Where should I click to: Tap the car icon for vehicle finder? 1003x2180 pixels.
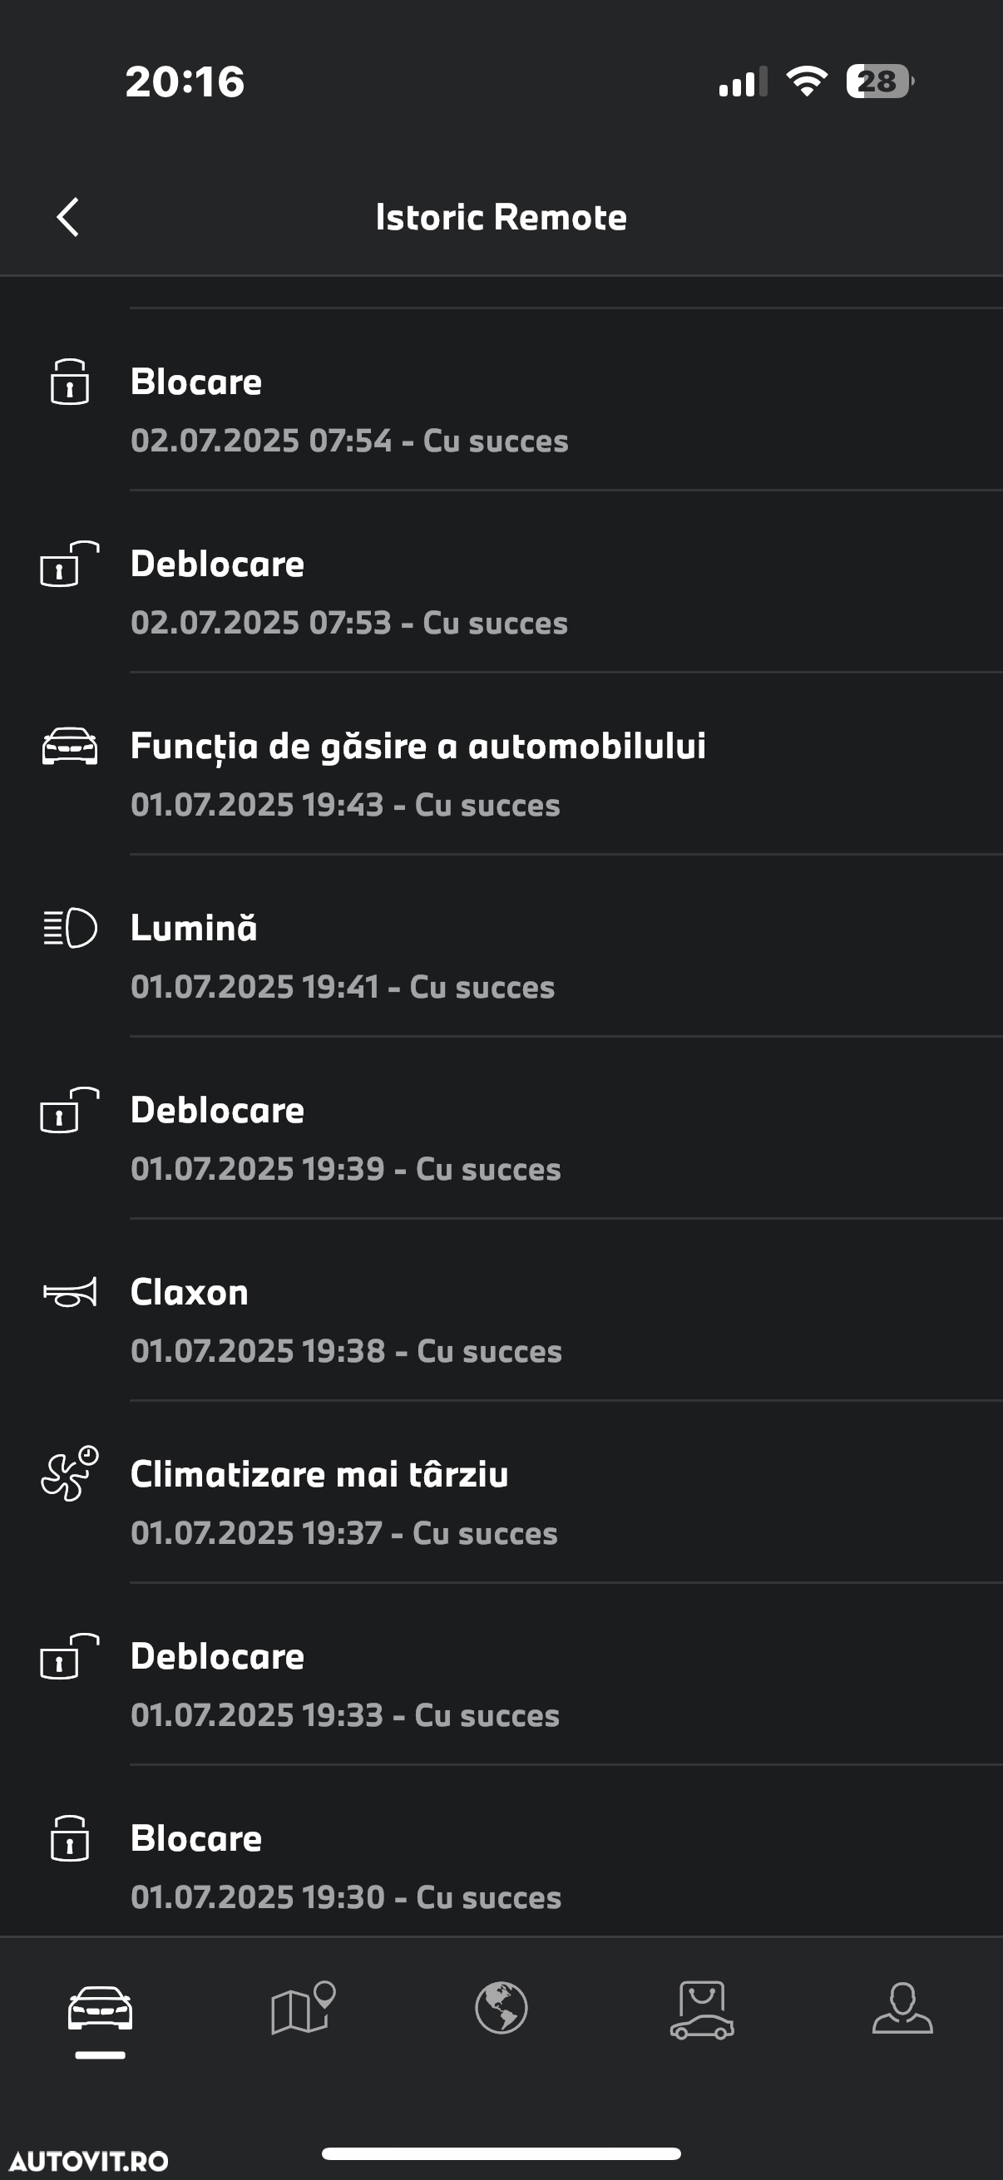tap(69, 746)
